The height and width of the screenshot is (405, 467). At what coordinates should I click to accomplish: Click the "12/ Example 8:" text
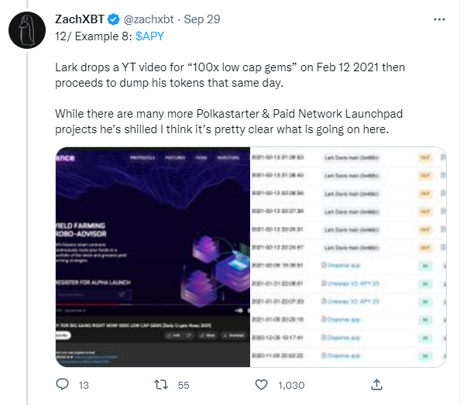(x=94, y=36)
